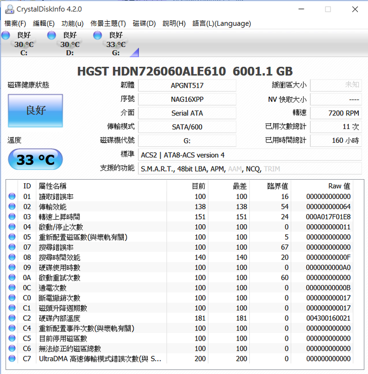Click status orb for attribute 05 重新配置磁區數

(x=12, y=237)
